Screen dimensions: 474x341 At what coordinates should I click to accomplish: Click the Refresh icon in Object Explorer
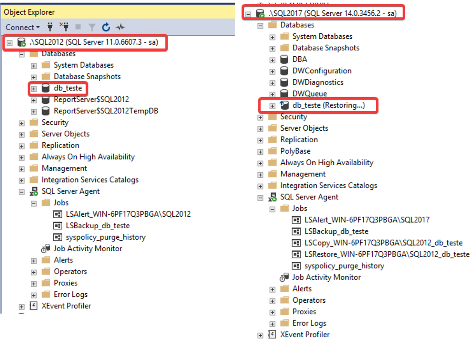coord(106,27)
